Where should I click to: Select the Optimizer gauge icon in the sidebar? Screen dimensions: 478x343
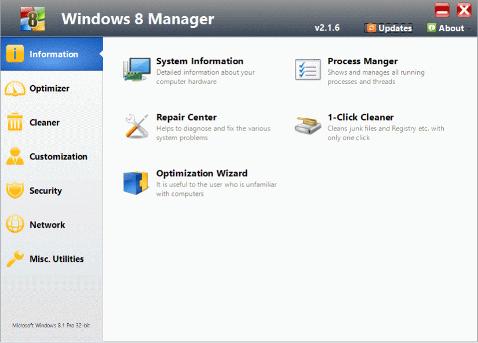(14, 88)
